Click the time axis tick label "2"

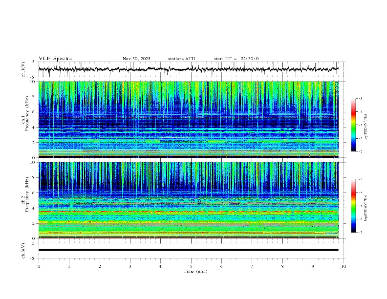[x=100, y=266]
